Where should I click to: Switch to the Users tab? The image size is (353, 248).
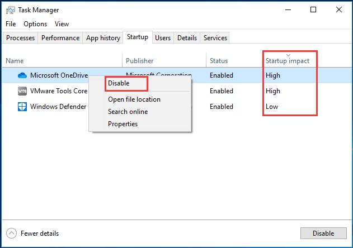[163, 38]
